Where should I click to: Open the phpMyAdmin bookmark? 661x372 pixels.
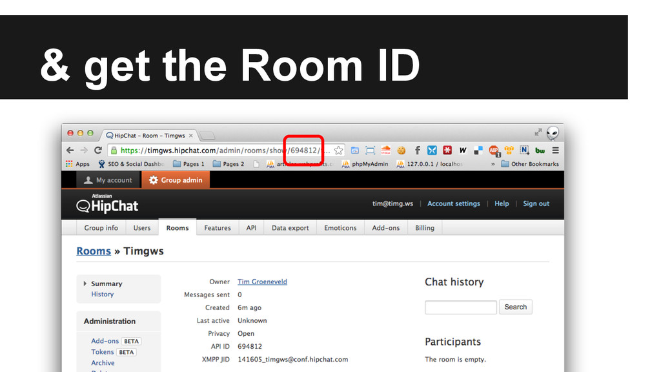[365, 164]
